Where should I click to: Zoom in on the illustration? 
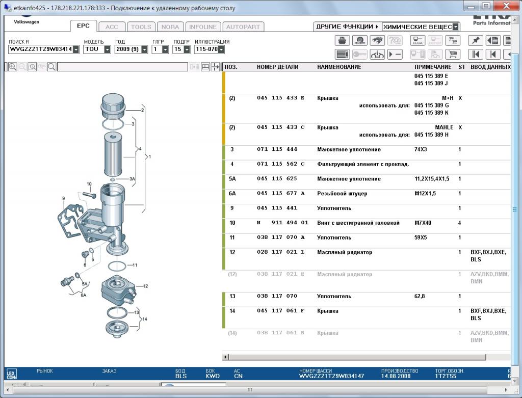13,67
